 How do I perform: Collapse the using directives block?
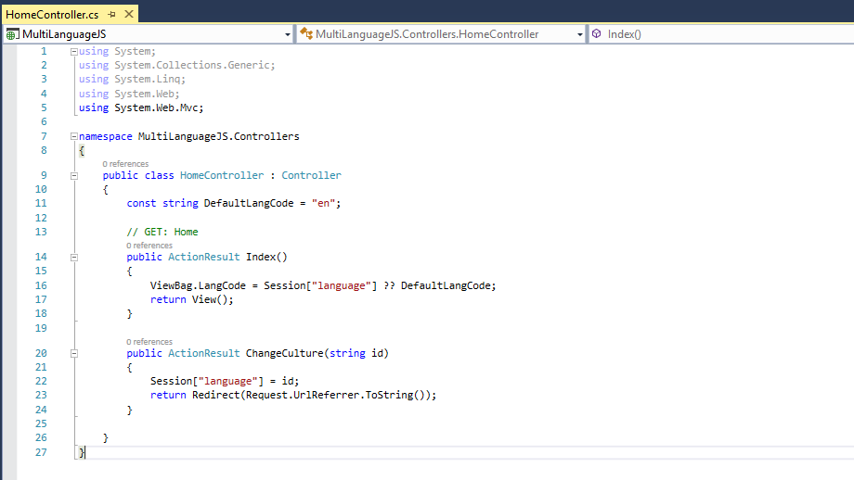tap(74, 52)
